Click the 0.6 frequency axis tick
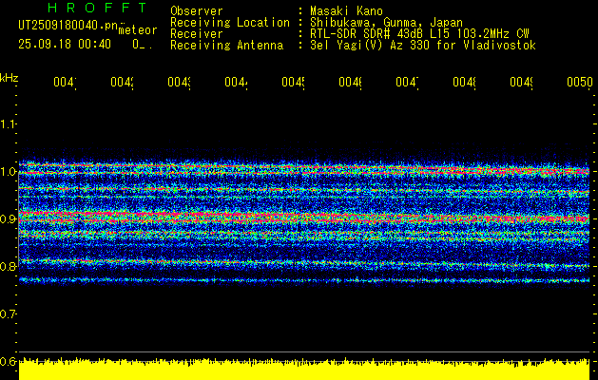The width and height of the screenshot is (598, 380). (9, 361)
